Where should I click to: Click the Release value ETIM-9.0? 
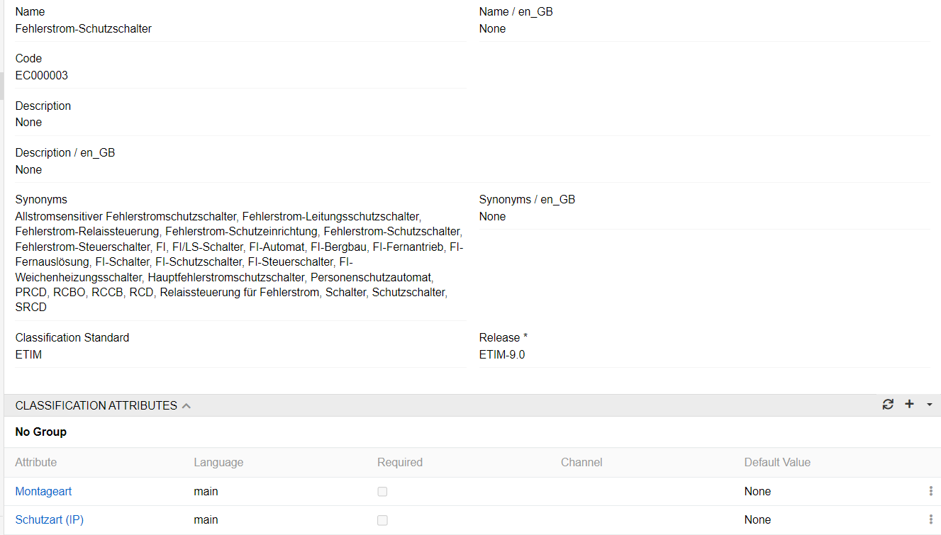point(502,354)
